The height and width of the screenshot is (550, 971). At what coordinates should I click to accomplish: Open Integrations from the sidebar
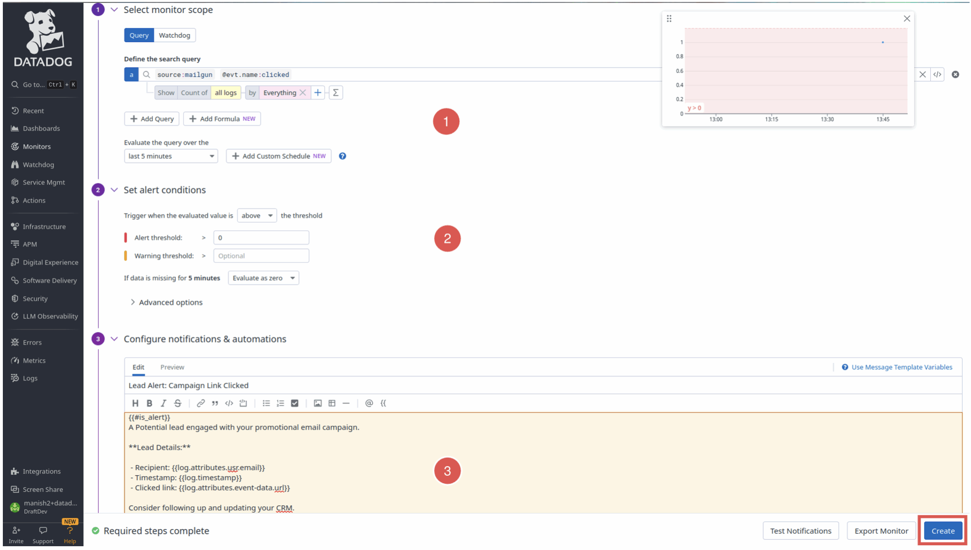tap(41, 471)
